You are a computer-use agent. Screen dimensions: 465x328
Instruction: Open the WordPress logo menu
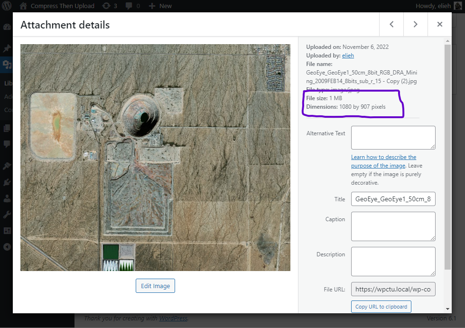tap(7, 6)
